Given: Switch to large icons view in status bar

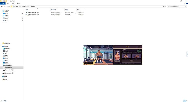Looking at the screenshot, I should click(186, 101).
